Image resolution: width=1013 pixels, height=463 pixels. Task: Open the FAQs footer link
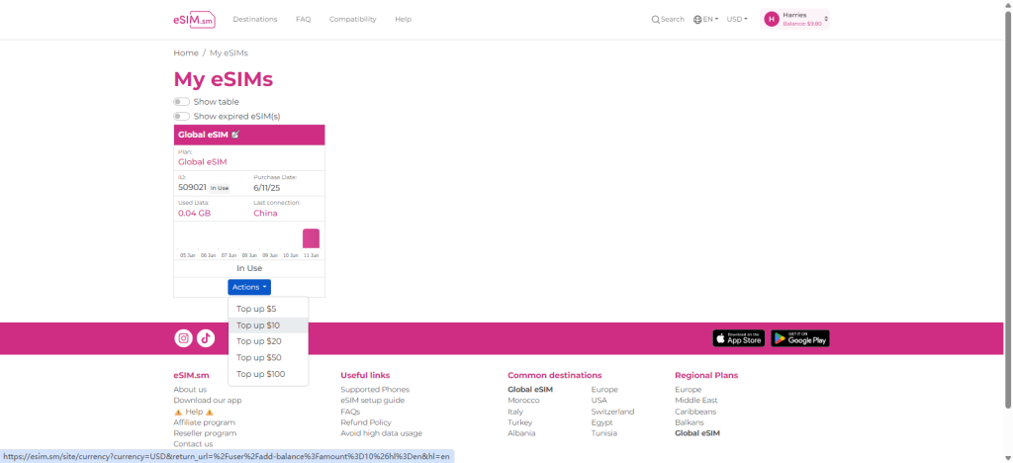click(x=350, y=412)
